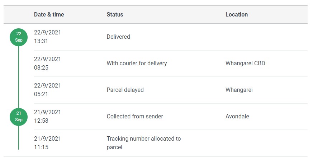The width and height of the screenshot is (318, 160).
Task: Click the Avondale location
Action: coord(237,117)
